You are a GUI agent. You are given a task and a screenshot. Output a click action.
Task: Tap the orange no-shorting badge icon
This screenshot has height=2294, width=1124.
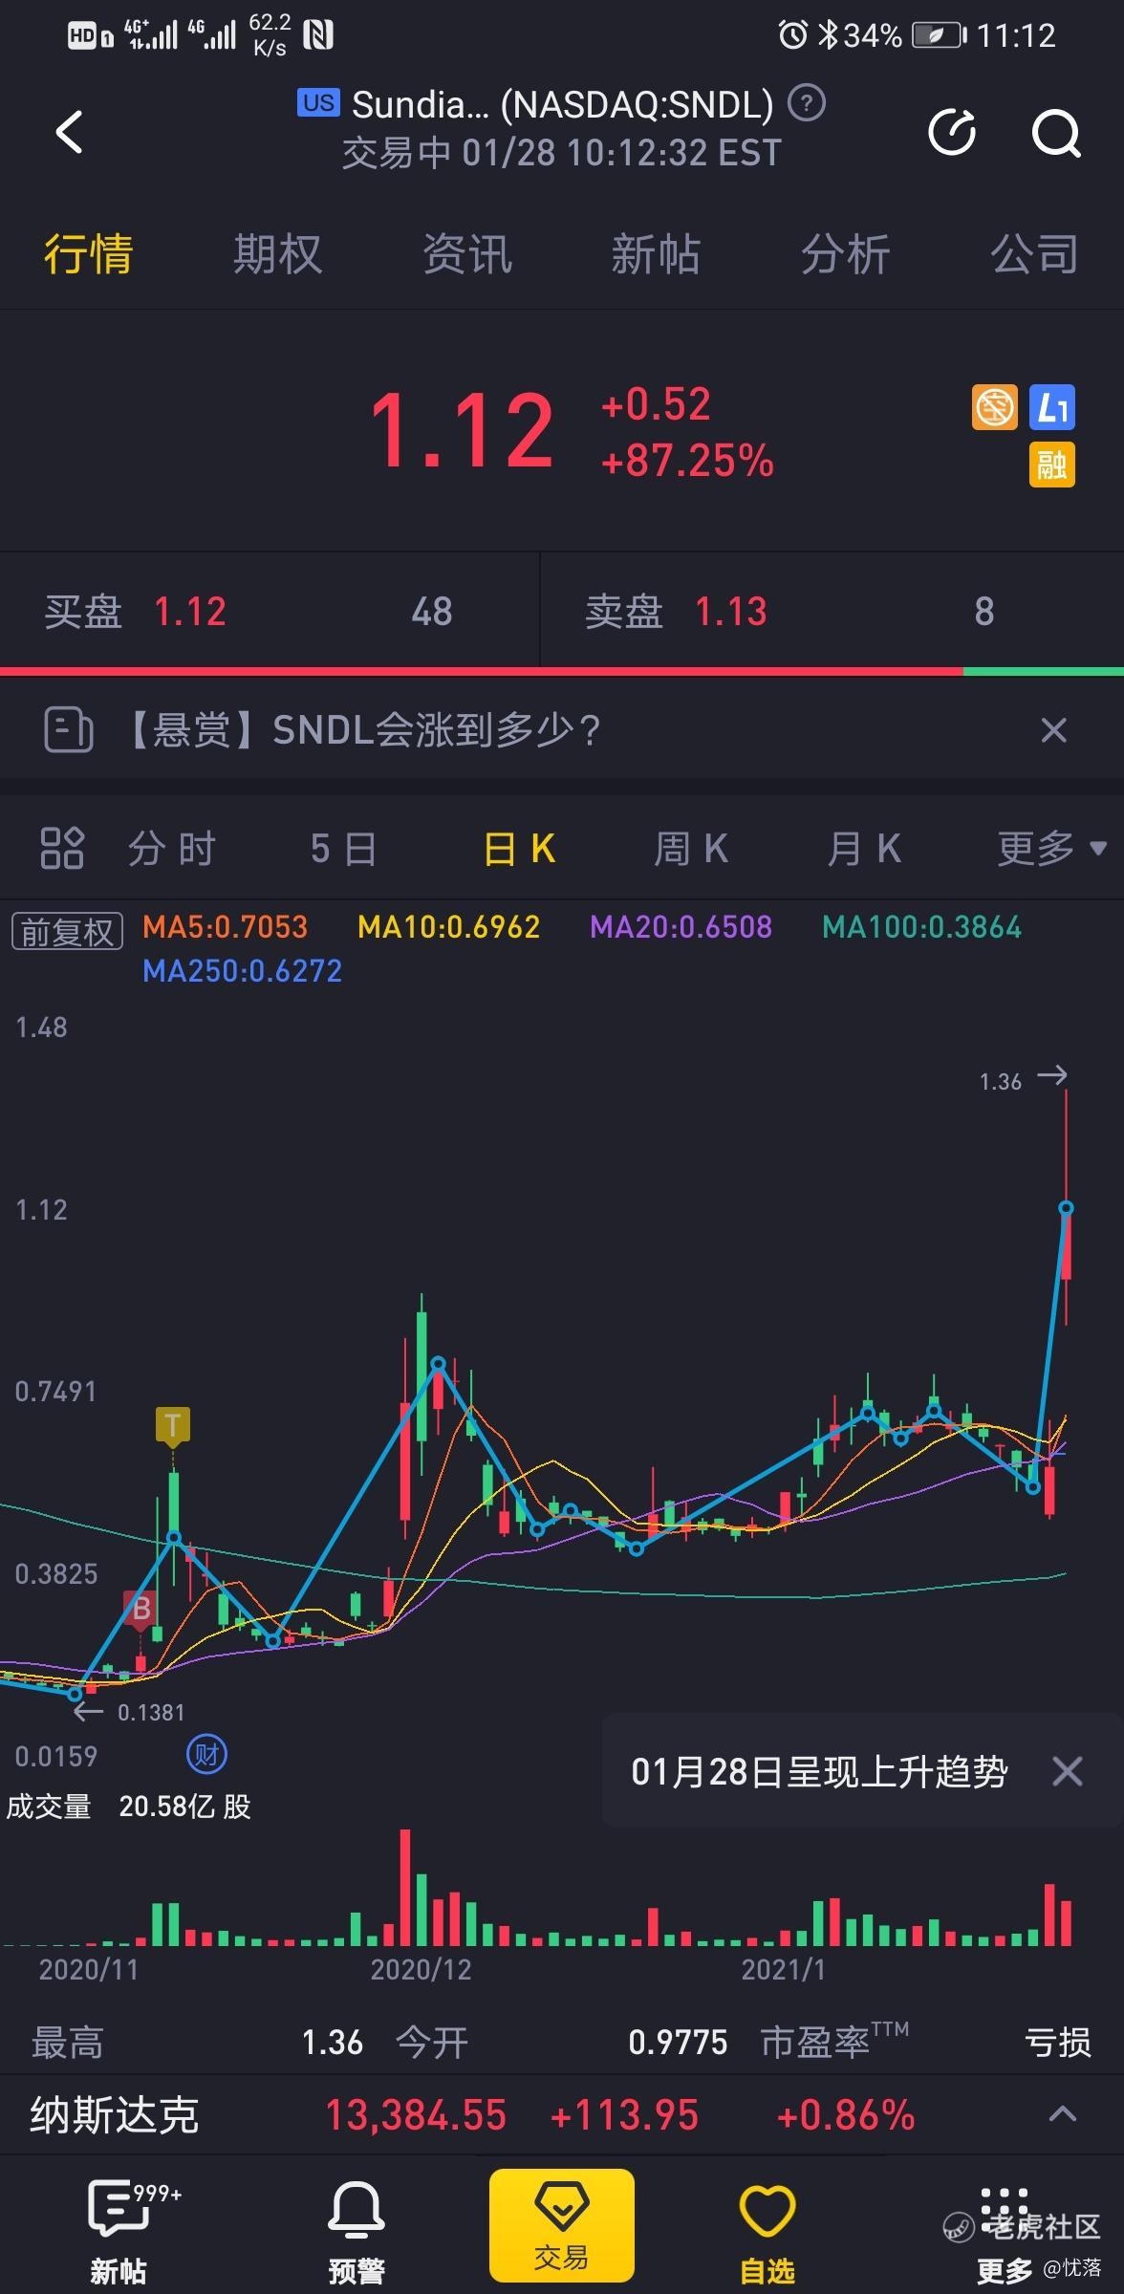click(995, 408)
